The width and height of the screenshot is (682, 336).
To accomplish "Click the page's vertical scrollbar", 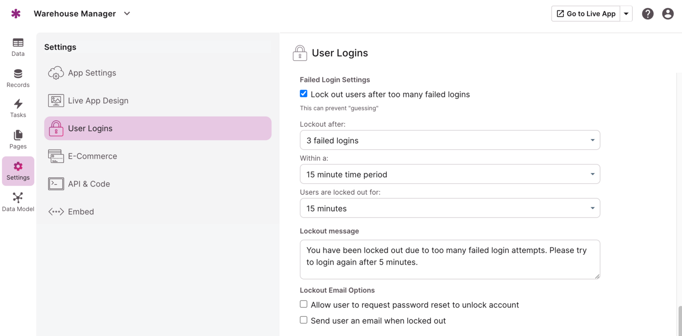I will 680,320.
